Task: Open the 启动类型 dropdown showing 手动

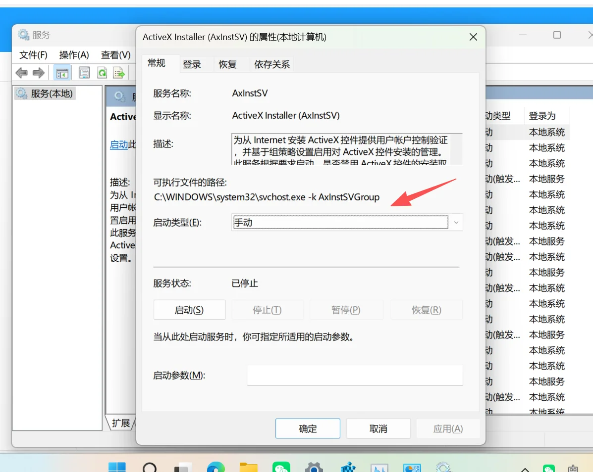Action: click(347, 223)
